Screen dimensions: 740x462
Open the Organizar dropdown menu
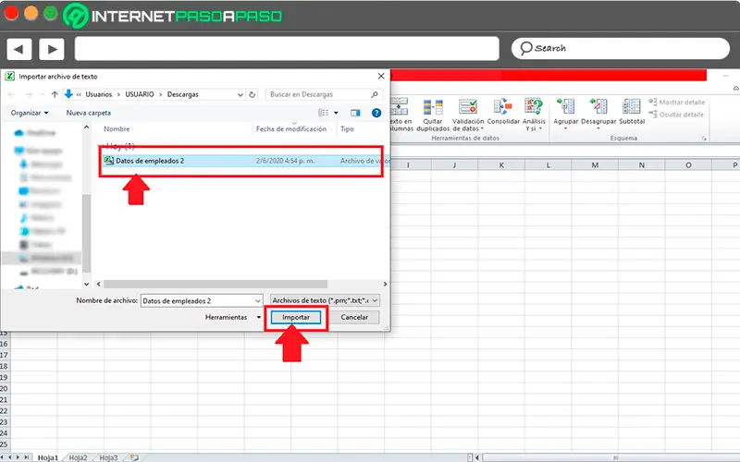(30, 113)
